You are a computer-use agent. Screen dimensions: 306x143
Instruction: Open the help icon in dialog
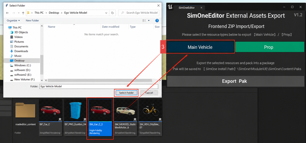157,20
